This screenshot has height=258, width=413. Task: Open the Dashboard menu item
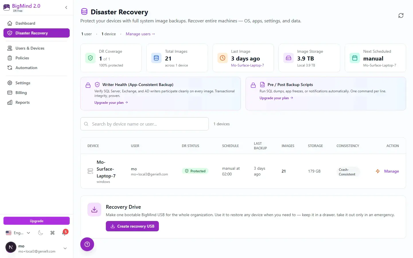tap(36, 23)
